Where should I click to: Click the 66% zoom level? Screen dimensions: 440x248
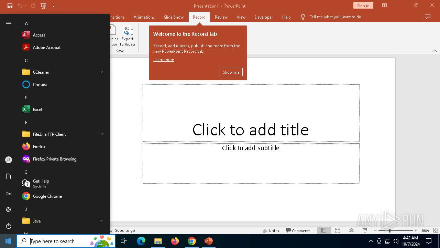point(425,230)
